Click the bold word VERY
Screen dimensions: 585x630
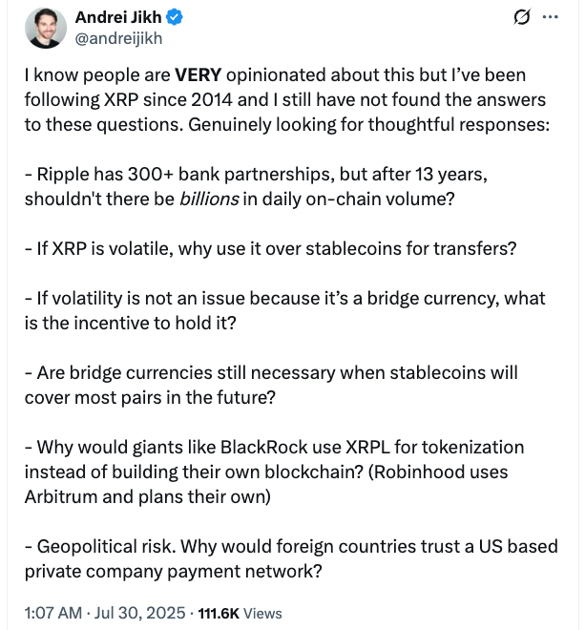point(200,74)
